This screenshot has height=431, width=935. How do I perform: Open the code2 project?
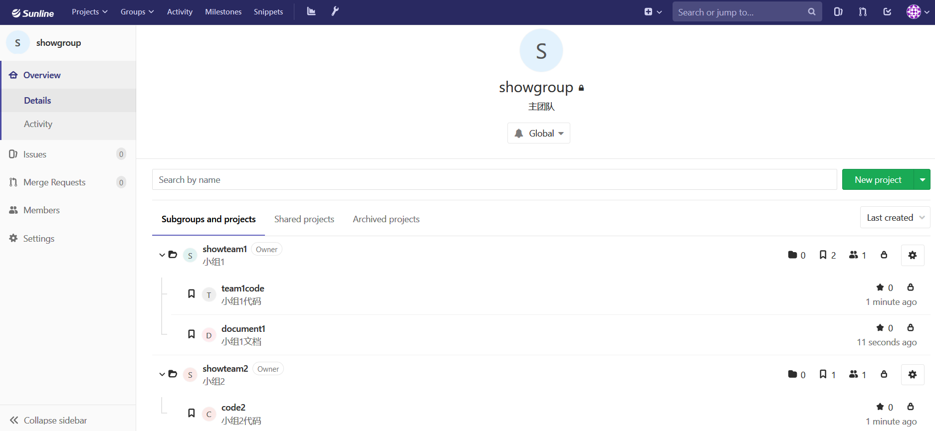click(x=233, y=408)
